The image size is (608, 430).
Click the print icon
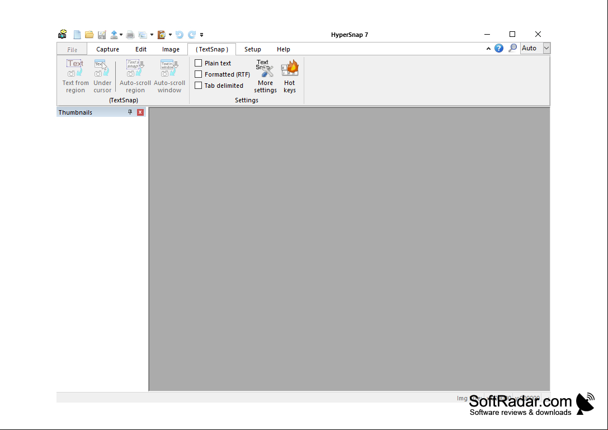[130, 35]
